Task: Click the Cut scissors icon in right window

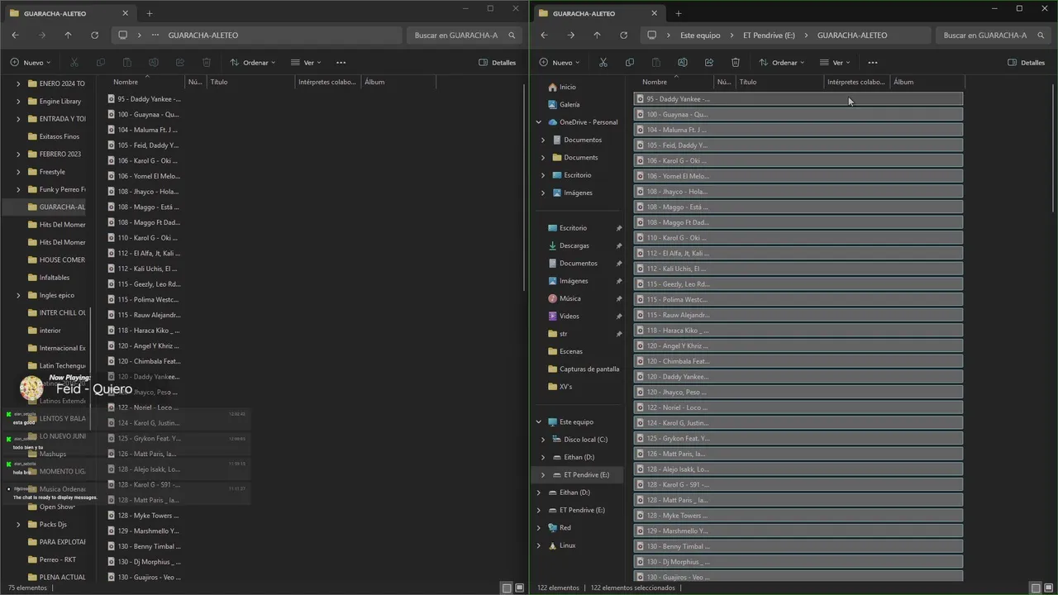Action: point(603,62)
